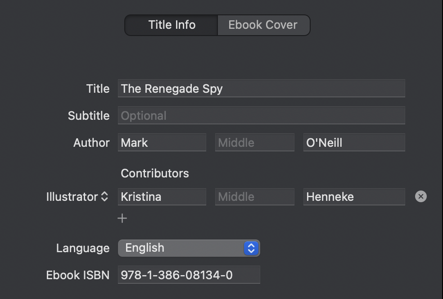
Task: Click the author Middle name field
Action: tap(254, 143)
